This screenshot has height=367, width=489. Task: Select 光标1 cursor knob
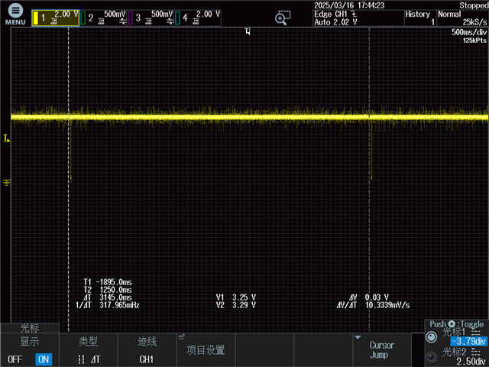tap(431, 337)
